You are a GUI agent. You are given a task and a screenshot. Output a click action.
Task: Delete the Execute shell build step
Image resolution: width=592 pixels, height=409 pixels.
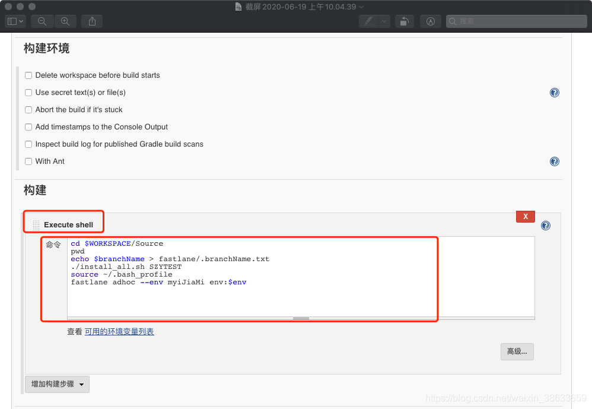[x=525, y=217]
